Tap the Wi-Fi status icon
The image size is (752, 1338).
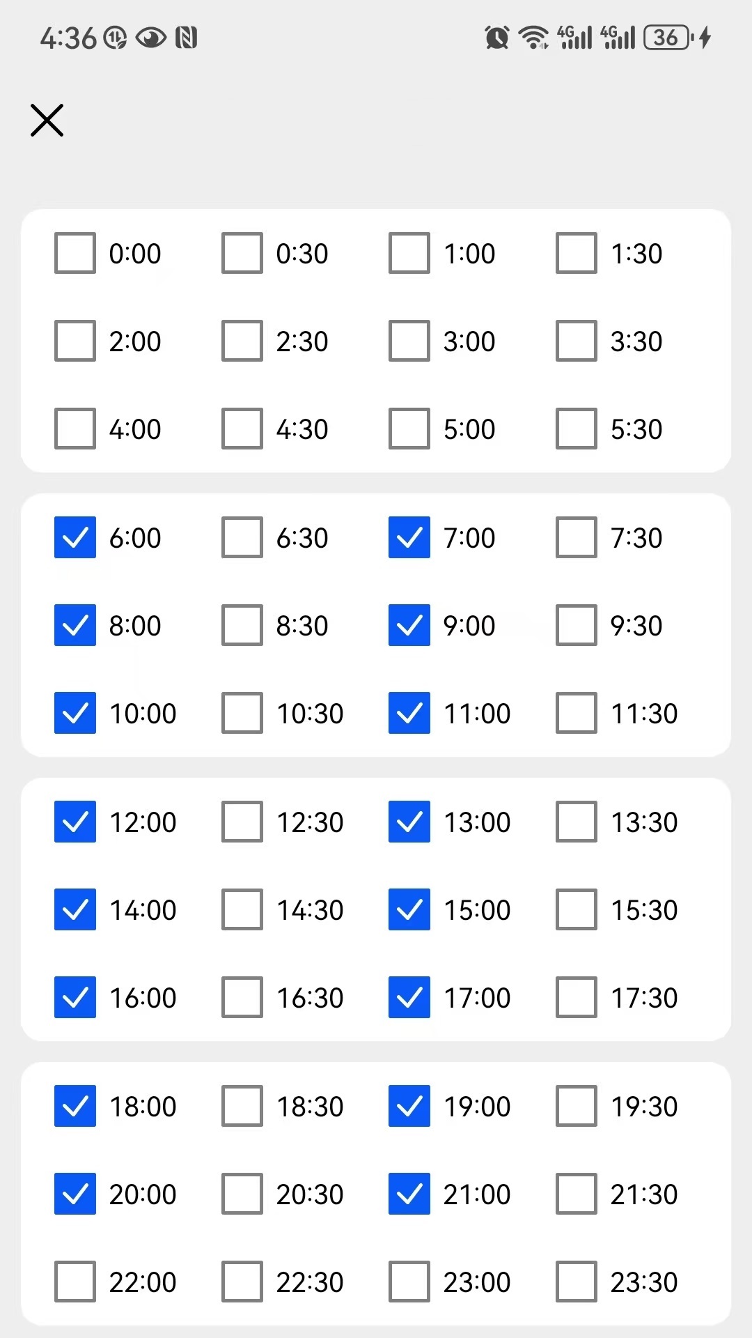(534, 37)
